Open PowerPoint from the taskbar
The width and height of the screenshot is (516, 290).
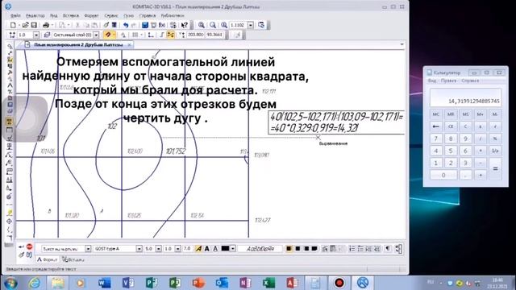click(198, 283)
